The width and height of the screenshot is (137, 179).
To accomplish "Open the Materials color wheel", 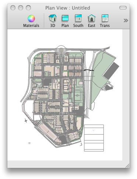I will coord(31,21).
